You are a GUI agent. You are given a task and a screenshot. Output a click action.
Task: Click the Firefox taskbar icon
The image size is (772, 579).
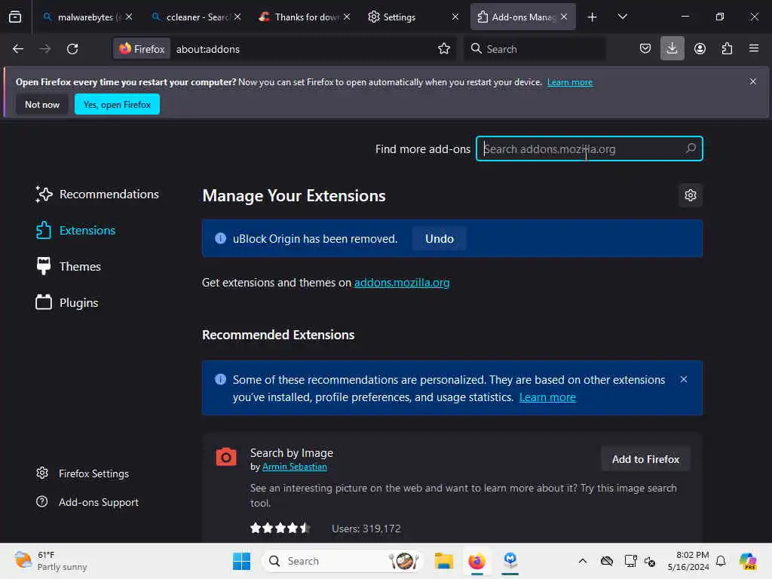(476, 561)
